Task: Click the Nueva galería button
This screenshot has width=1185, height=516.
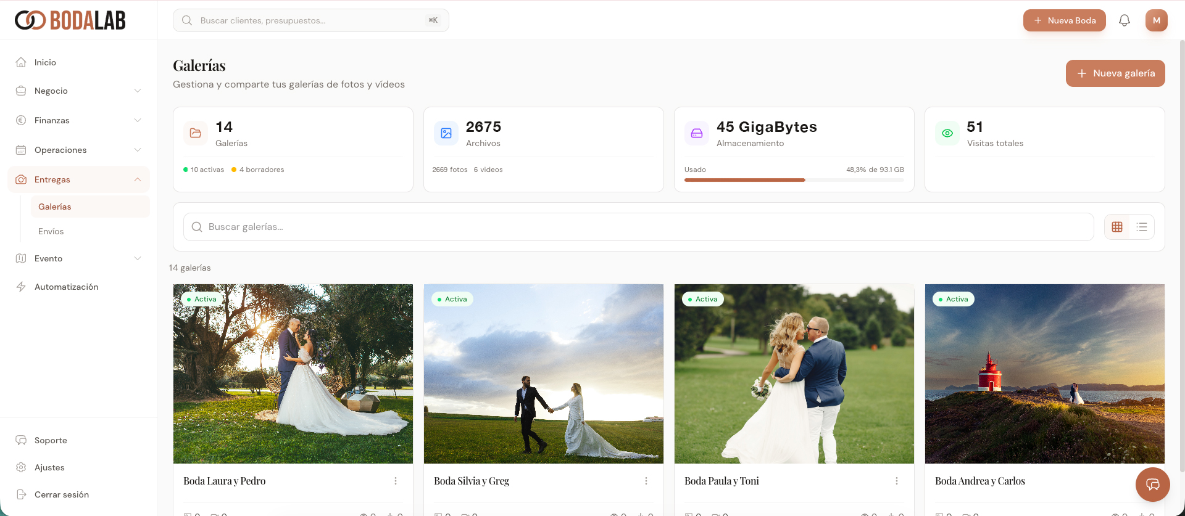Action: 1115,73
